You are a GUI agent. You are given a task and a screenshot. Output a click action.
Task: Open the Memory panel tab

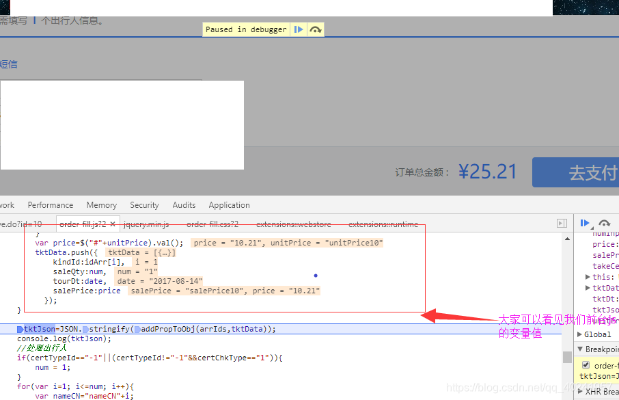tap(102, 205)
